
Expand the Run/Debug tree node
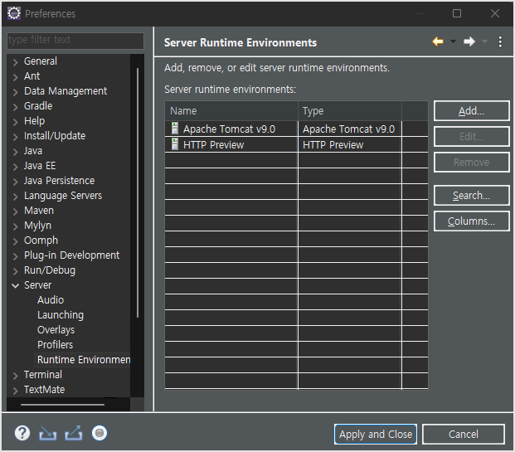point(15,271)
